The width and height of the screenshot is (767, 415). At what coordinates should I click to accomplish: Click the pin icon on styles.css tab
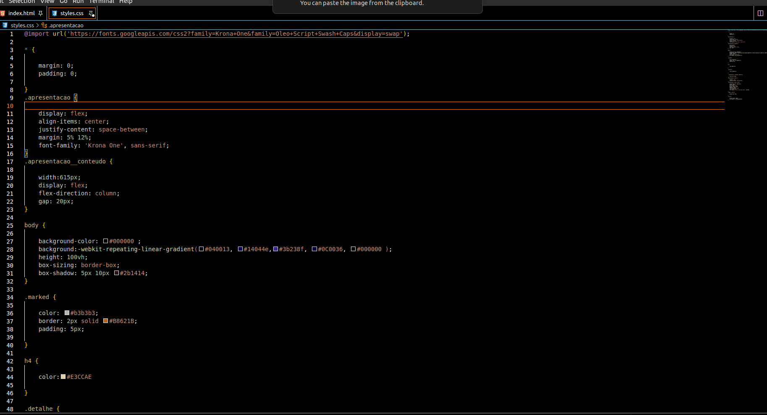[x=91, y=13]
